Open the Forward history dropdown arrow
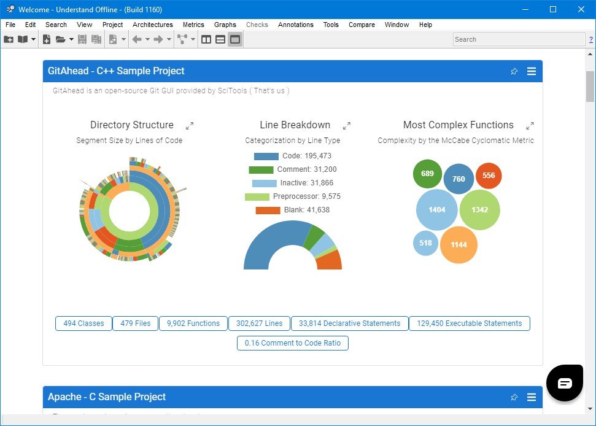Viewport: 596px width, 426px height. (169, 39)
